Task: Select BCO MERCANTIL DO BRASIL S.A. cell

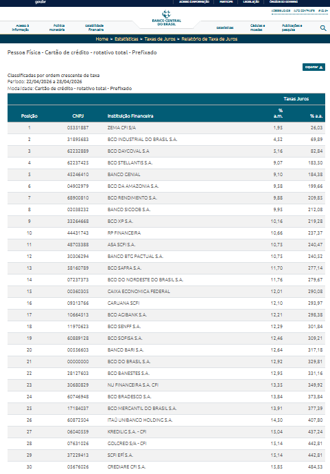Action: click(x=142, y=408)
